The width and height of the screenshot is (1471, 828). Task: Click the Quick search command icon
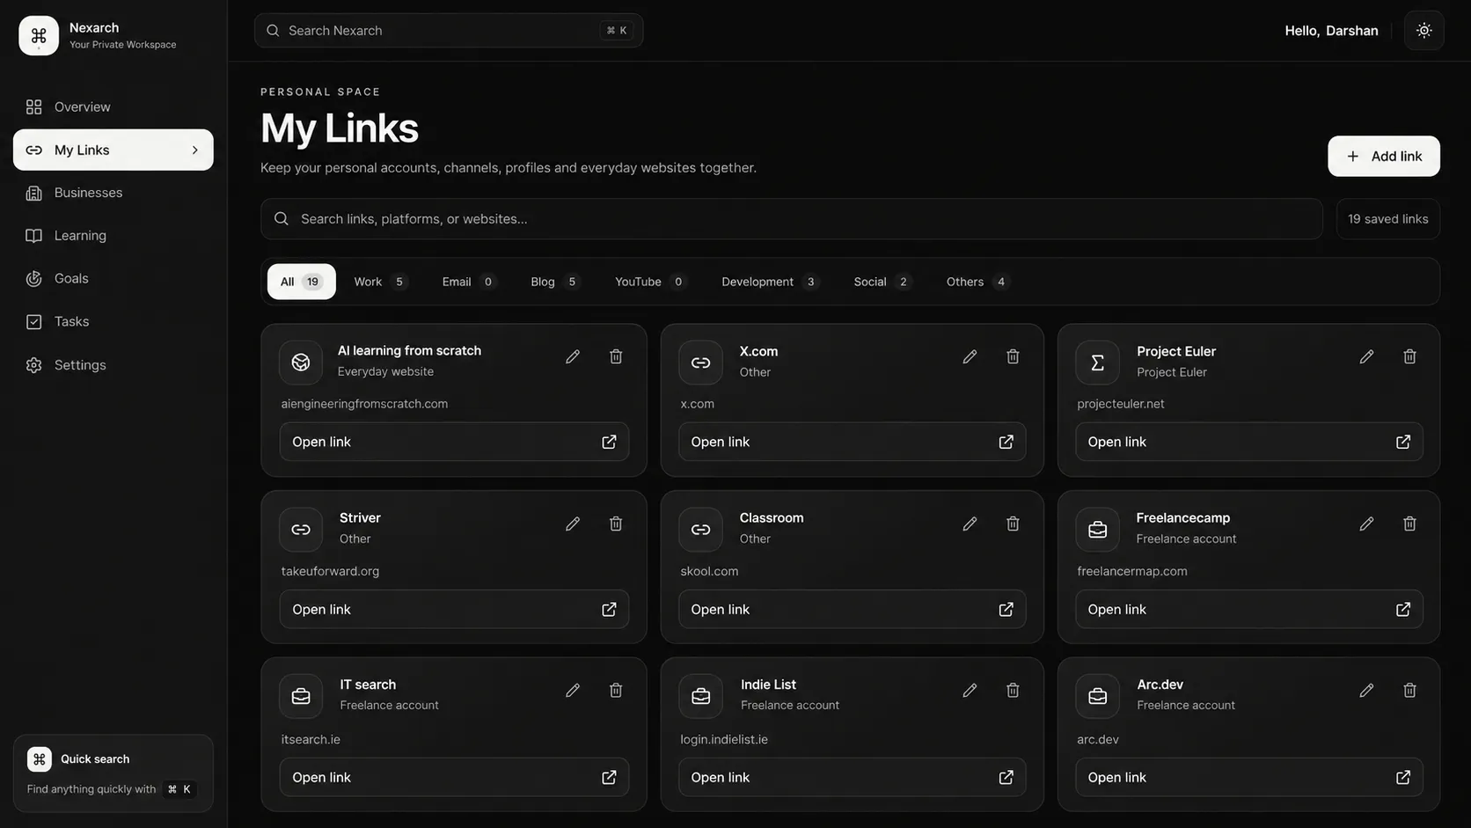click(x=39, y=758)
